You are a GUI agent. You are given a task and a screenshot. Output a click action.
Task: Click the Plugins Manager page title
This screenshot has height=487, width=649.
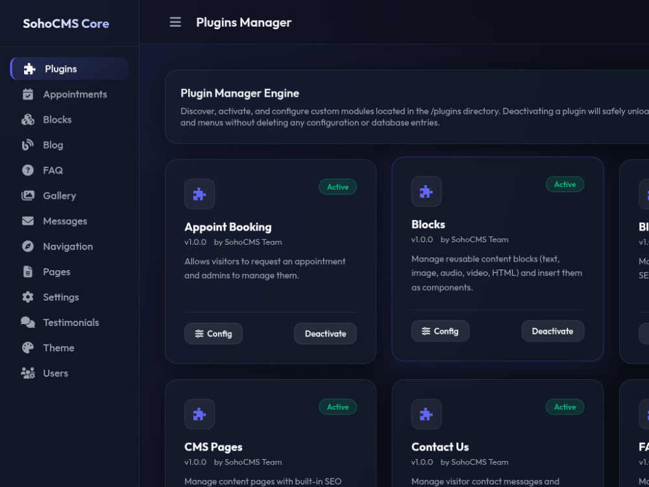[244, 22]
